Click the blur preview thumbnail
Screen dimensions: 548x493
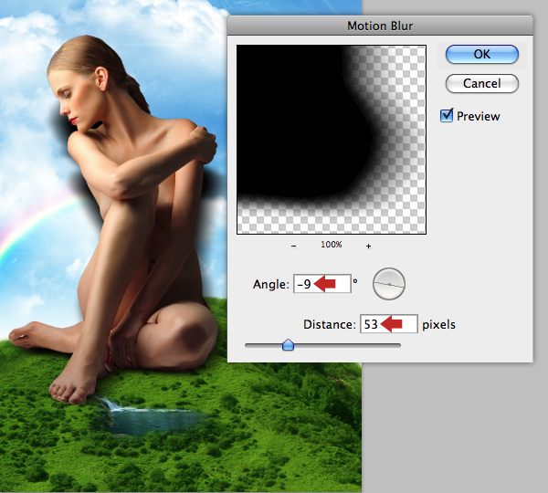tap(332, 140)
